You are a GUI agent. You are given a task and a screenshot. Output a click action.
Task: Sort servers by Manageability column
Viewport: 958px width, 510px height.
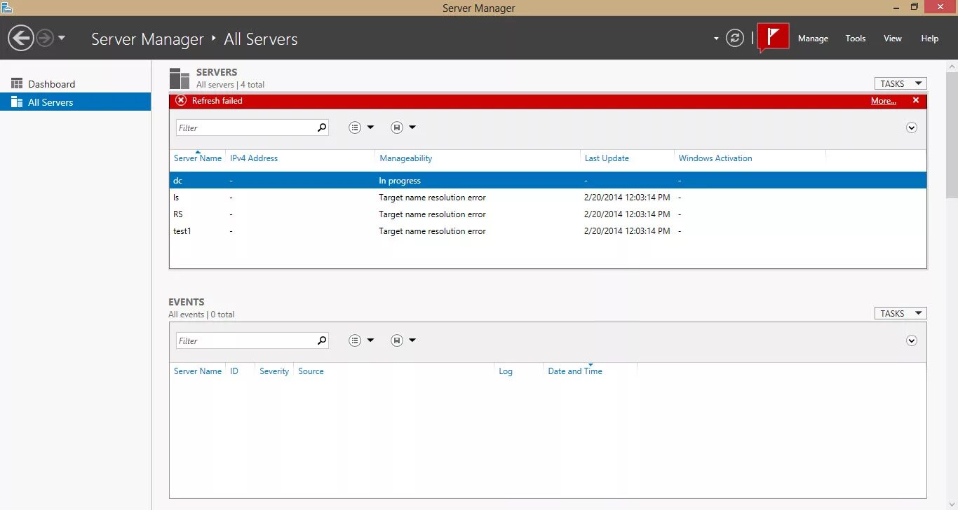tap(406, 158)
